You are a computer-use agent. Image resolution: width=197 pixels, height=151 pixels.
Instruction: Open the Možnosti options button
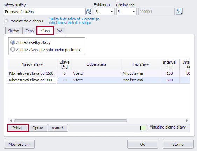coord(19,144)
